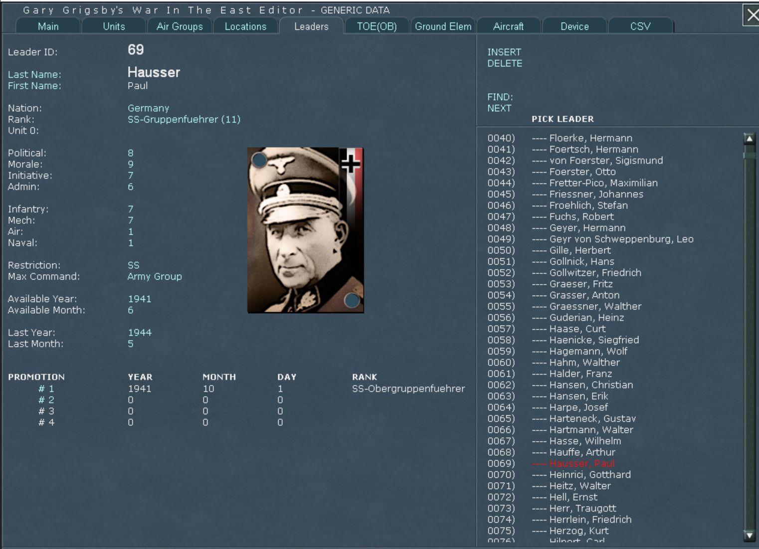Screen dimensions: 759x549
Task: Open the TOE(OB) tab
Action: tap(377, 26)
